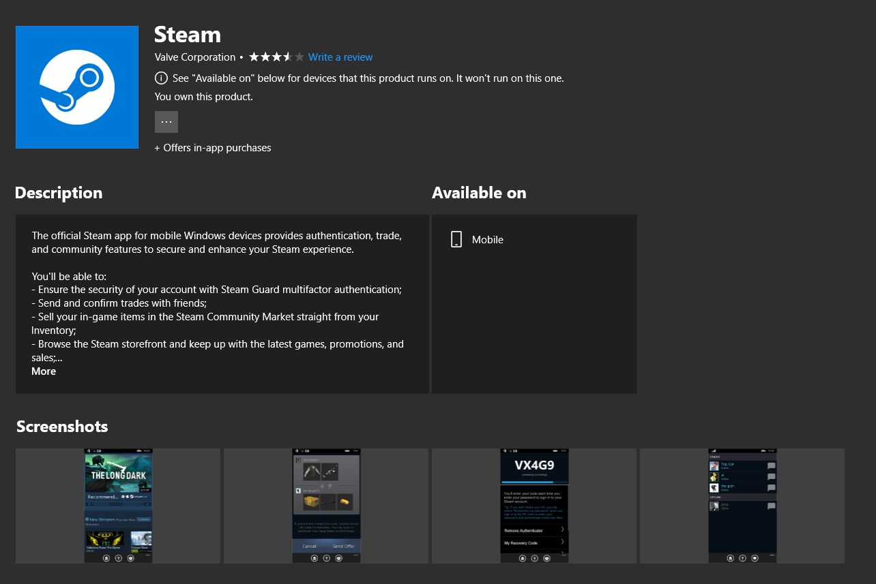Click the Screenshots section heading
The image size is (876, 584).
pos(62,427)
